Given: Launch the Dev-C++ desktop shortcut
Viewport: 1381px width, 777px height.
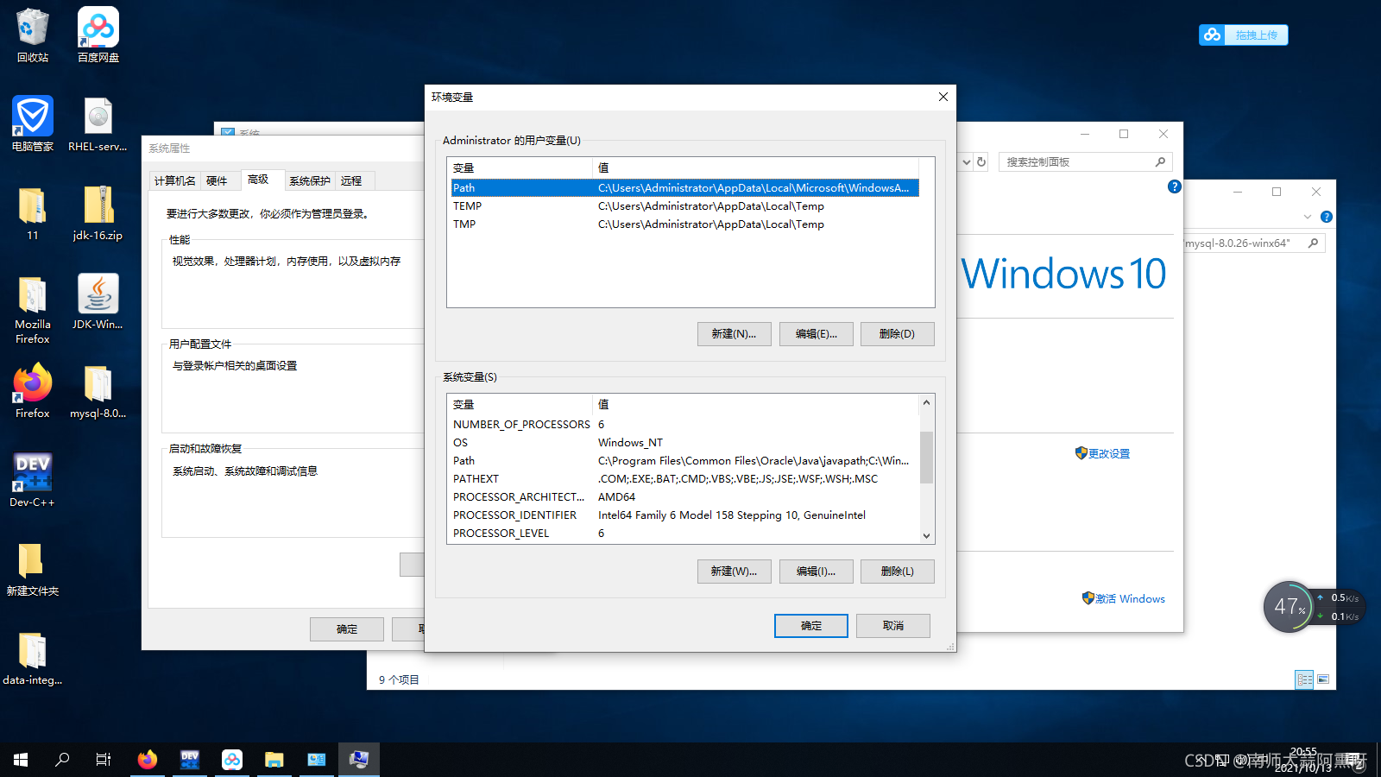Looking at the screenshot, I should [33, 480].
